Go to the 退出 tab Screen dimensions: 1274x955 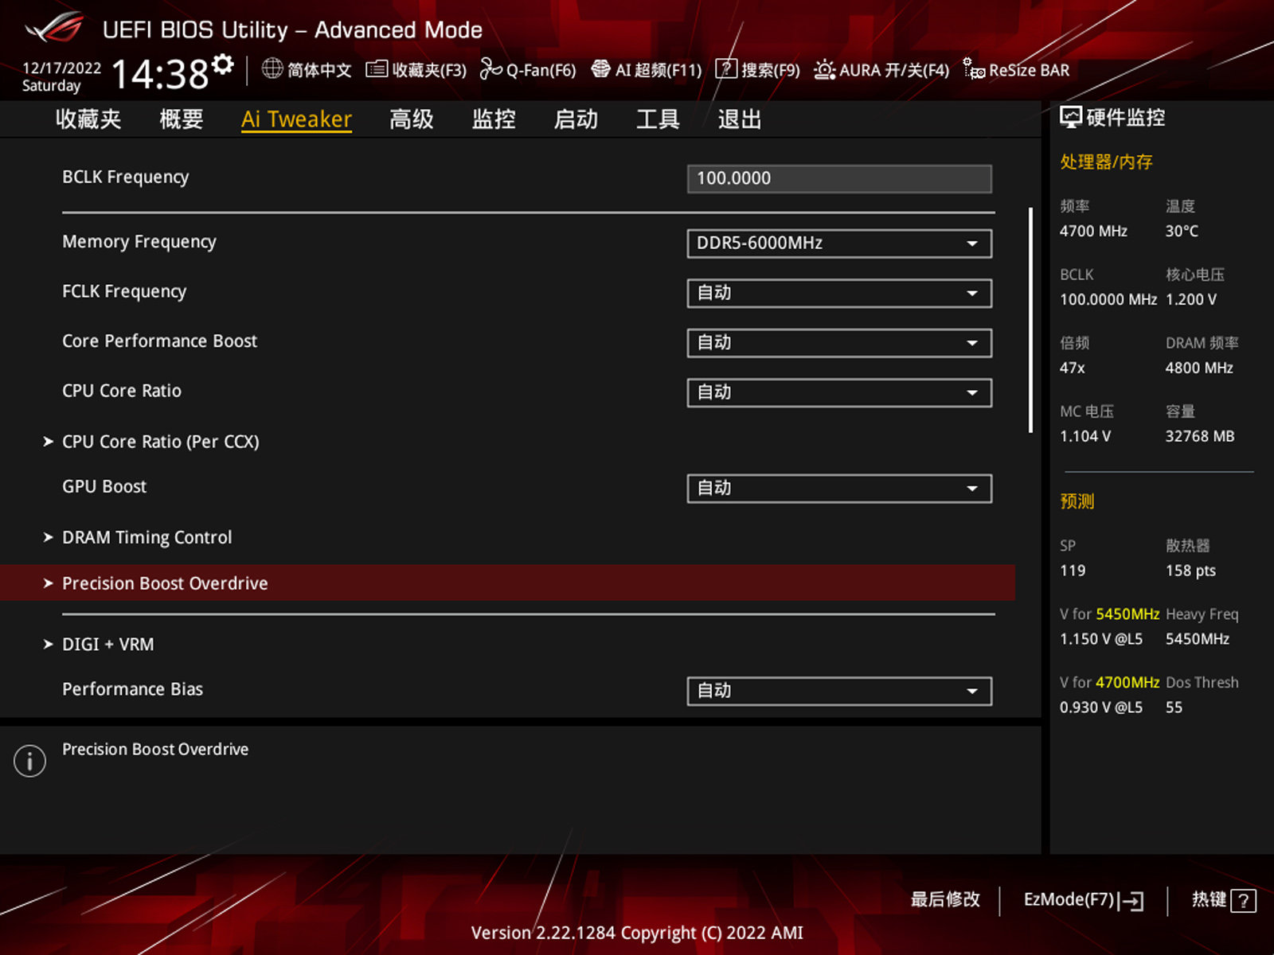point(740,119)
